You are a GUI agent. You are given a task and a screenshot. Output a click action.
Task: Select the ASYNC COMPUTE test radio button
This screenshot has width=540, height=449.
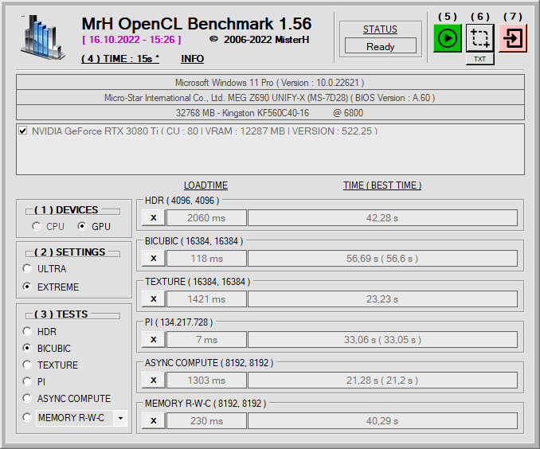(x=27, y=398)
